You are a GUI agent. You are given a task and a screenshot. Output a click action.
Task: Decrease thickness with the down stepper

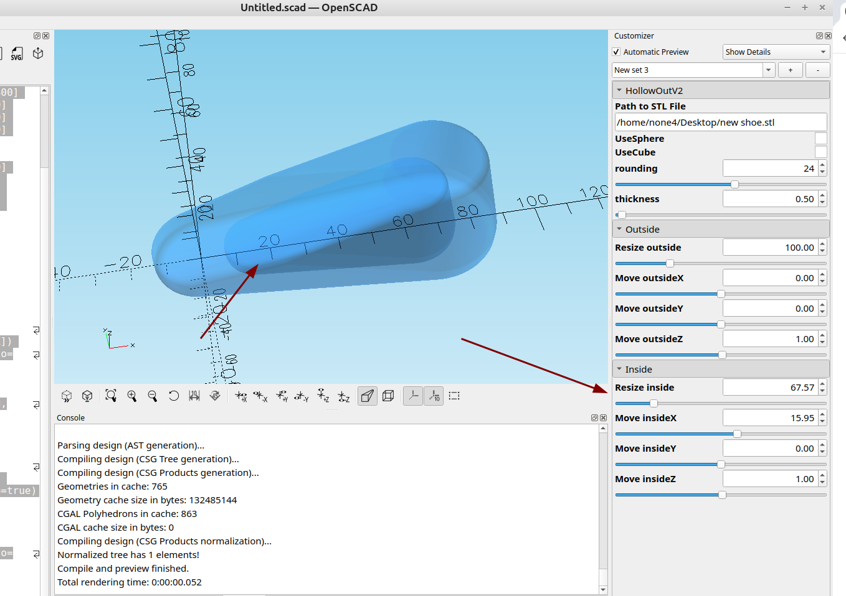pyautogui.click(x=822, y=203)
